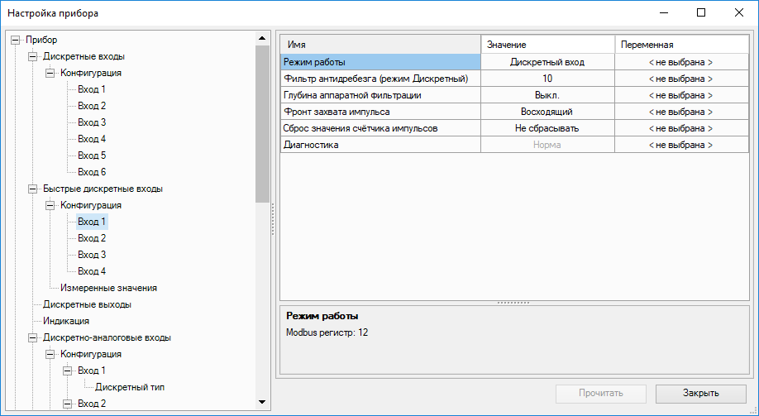Select variable for the Диагностика row

680,145
